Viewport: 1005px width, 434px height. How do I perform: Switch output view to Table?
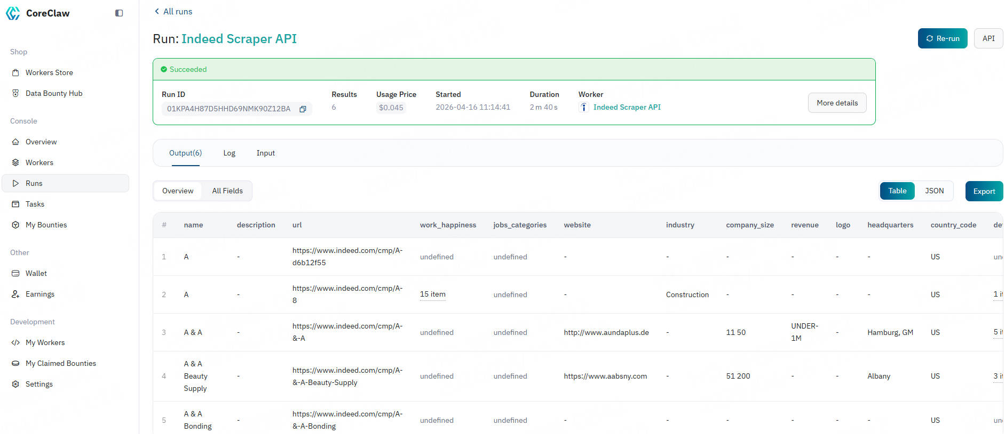click(897, 191)
